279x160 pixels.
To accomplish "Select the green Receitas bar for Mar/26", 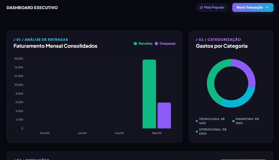I will (149, 94).
